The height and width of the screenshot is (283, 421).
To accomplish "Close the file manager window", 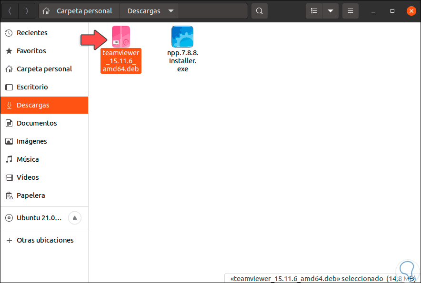I will click(x=411, y=11).
